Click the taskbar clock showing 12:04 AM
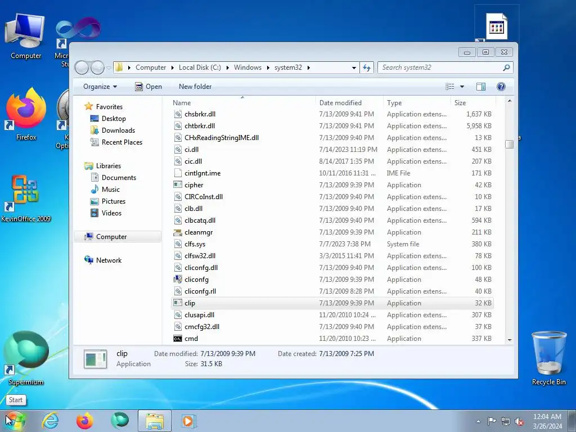Screen dimensions: 576x432 point(547,421)
